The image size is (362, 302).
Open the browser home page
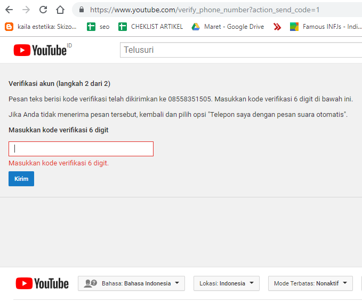(x=60, y=10)
